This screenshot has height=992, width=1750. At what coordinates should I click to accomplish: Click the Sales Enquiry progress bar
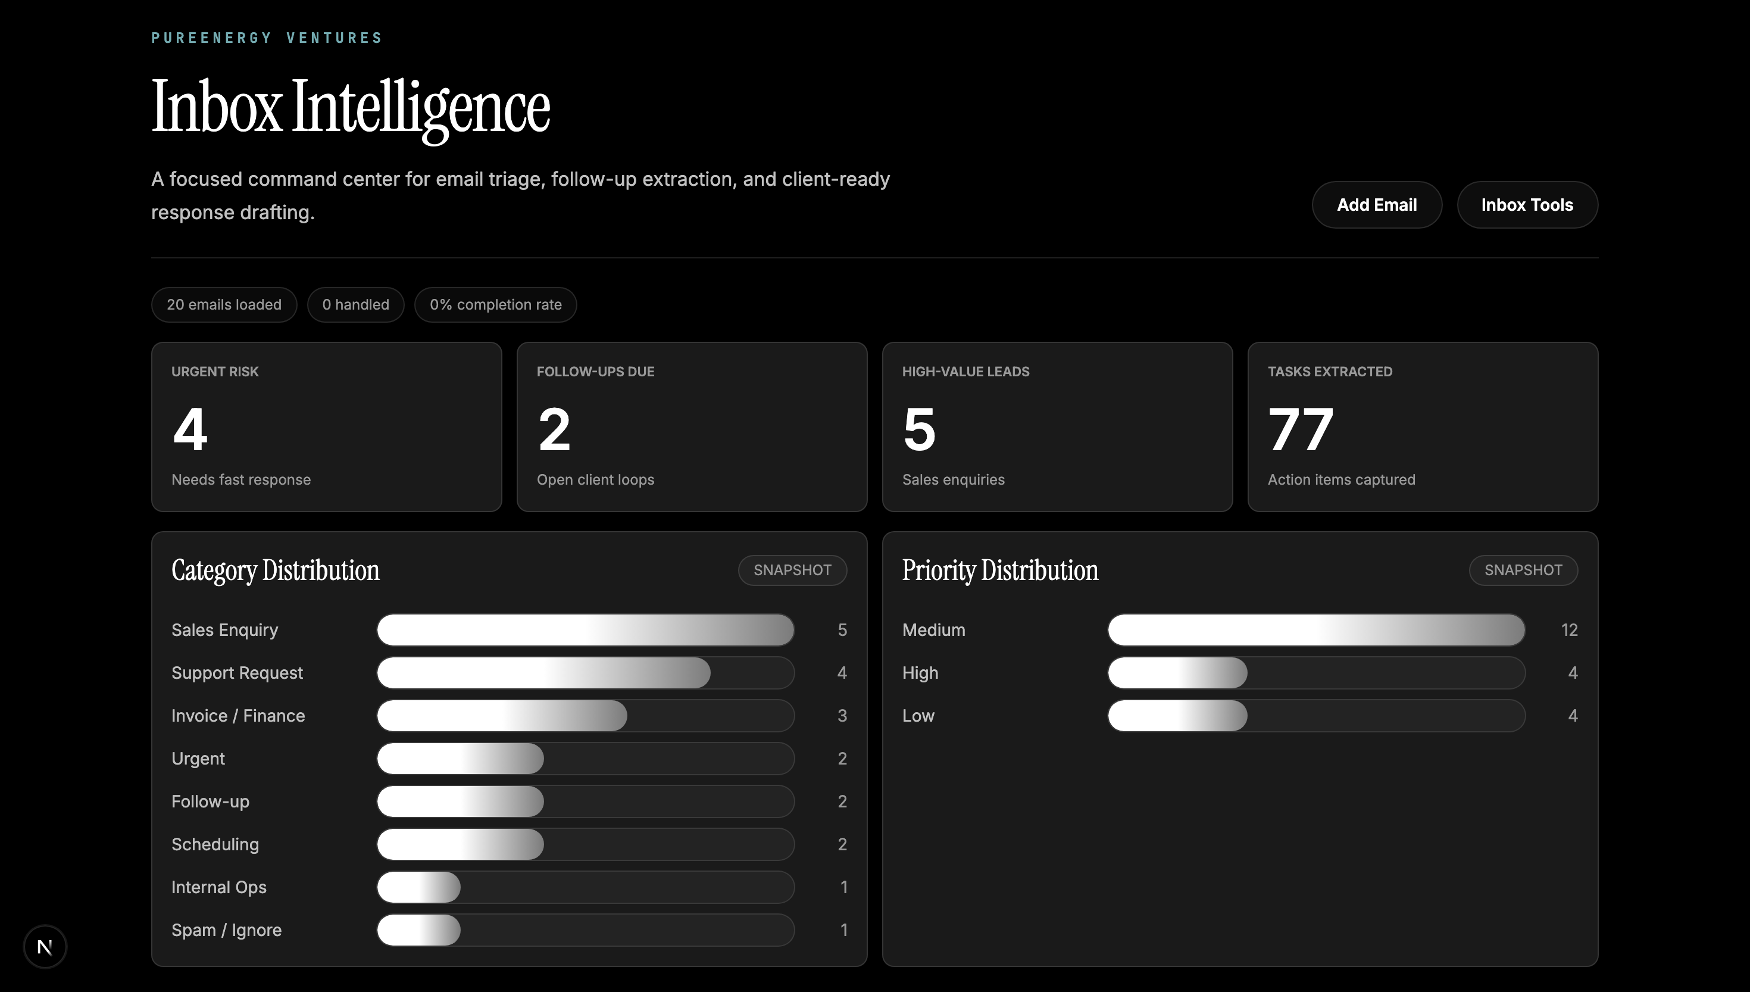point(586,630)
